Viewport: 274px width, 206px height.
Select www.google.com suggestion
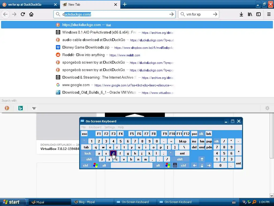tap(137, 85)
